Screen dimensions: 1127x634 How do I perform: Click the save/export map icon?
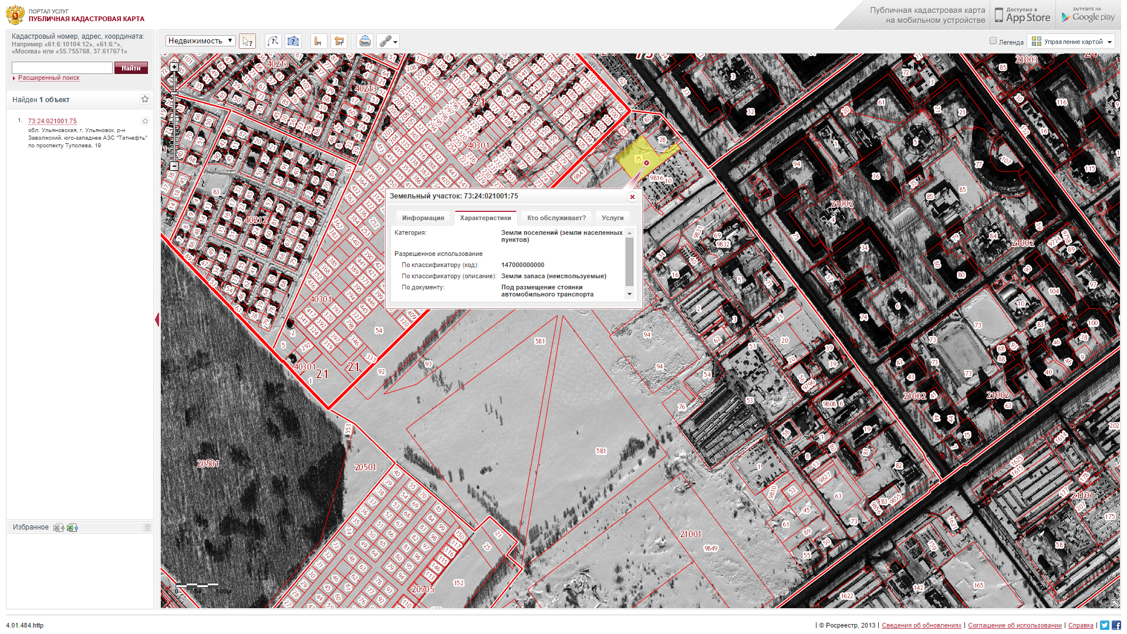[x=365, y=41]
